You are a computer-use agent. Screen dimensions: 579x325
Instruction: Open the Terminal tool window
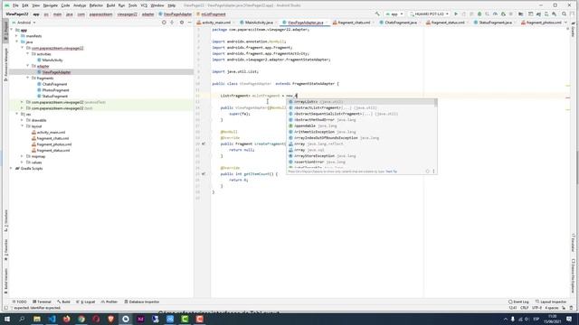tap(42, 302)
